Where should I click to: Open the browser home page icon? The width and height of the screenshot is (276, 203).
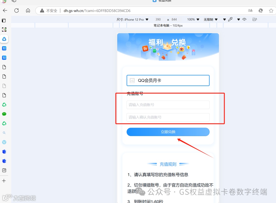pos(28,10)
